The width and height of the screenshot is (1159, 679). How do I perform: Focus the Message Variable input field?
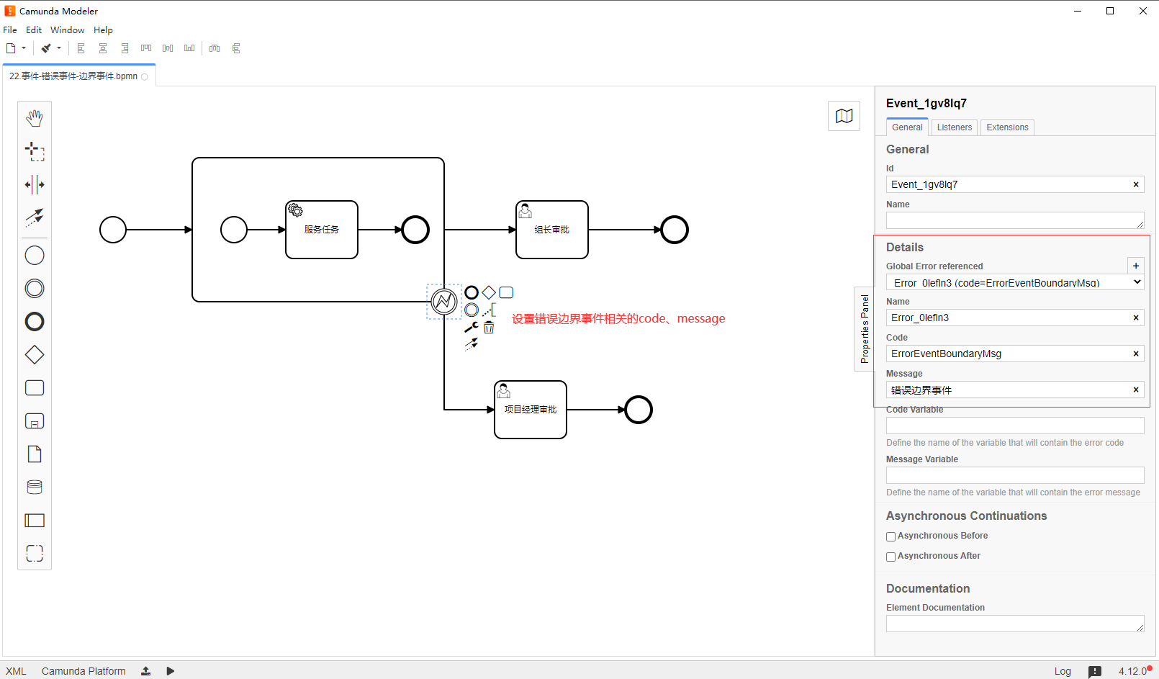1015,475
